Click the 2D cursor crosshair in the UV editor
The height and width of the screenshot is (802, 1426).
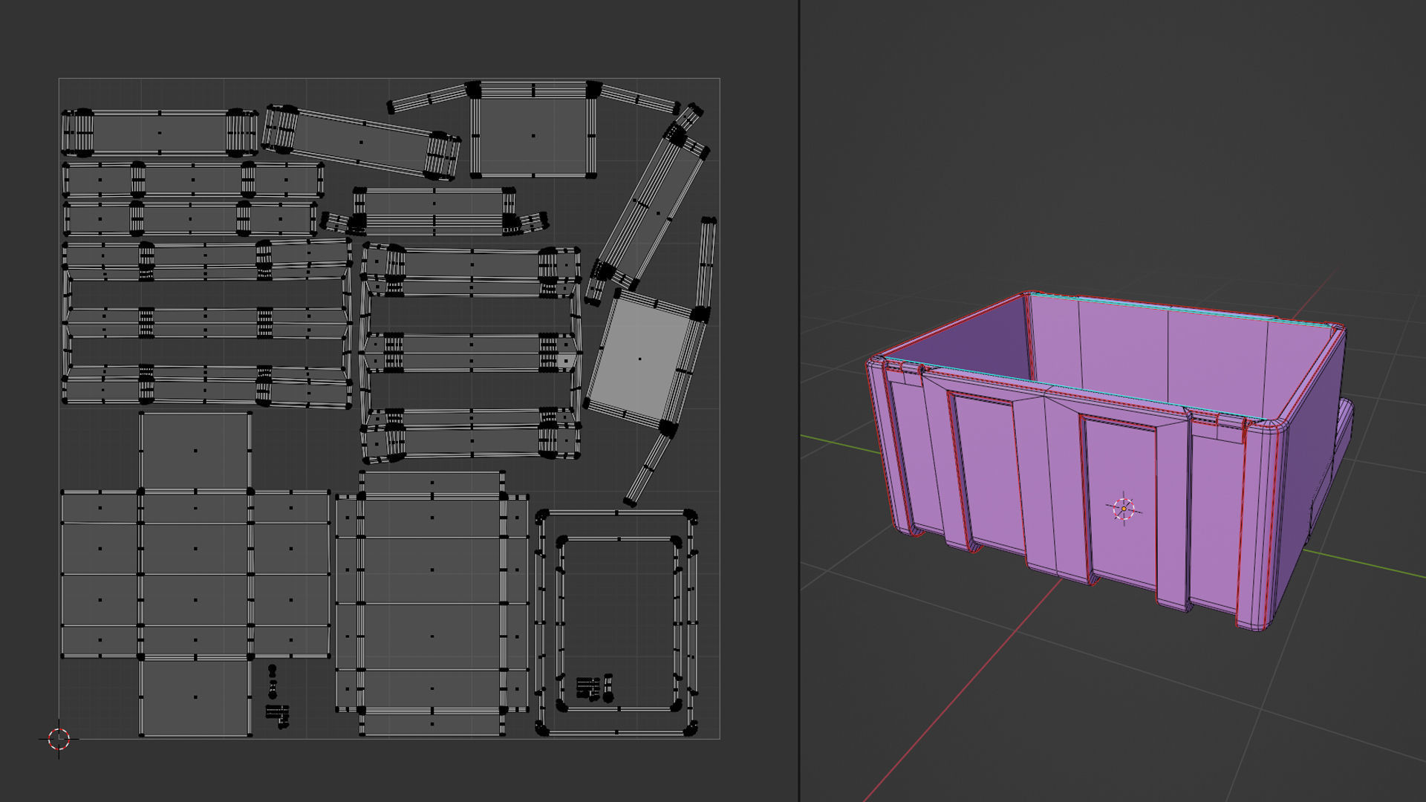point(59,739)
